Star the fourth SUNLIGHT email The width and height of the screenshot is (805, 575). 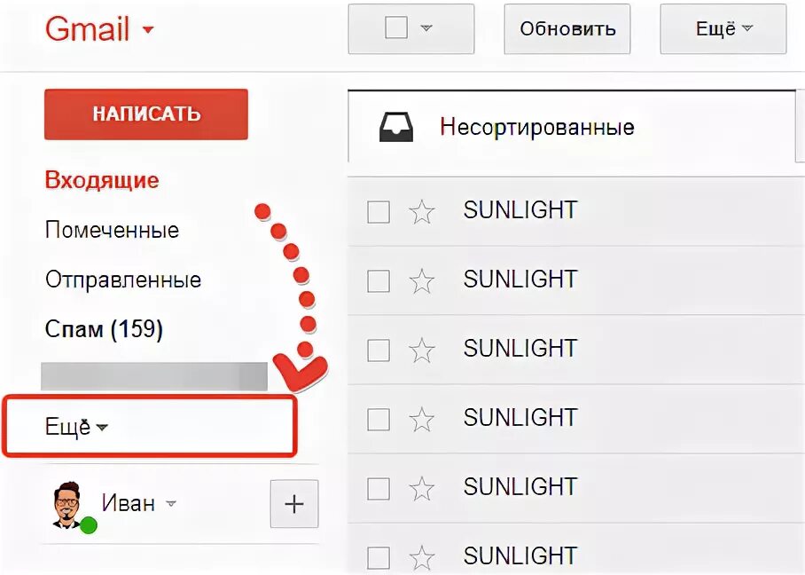click(x=421, y=420)
